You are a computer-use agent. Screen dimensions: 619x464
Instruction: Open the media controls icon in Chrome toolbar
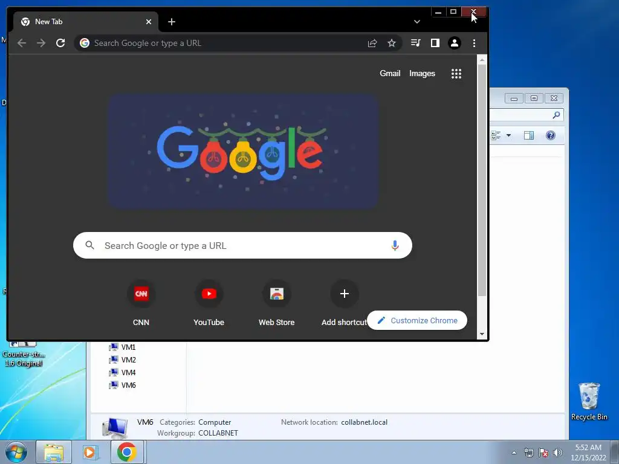tap(416, 43)
